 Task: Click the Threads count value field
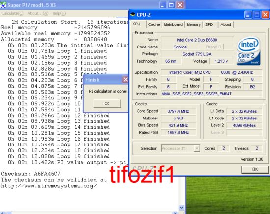click(257, 148)
